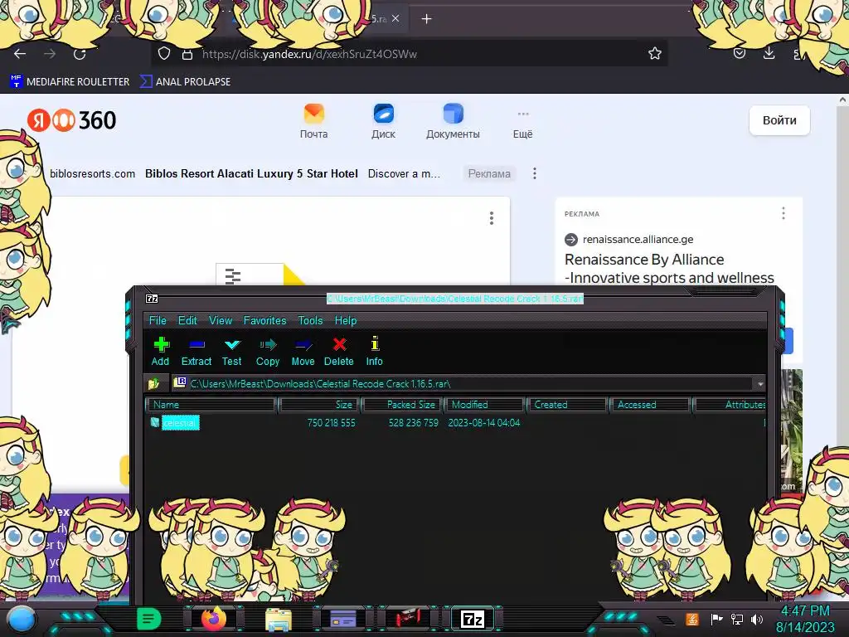Click Renaissance By Alliance ad headline
The image size is (849, 637).
[669, 269]
